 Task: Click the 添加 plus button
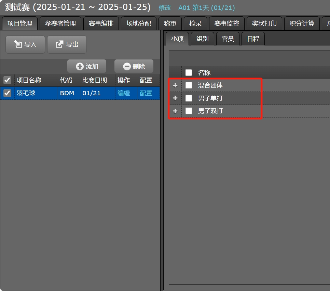pos(87,67)
